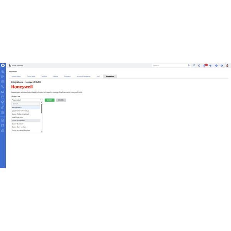Viewport: 231px width, 231px height.
Task: Click the dropdown list scrollbar
Action: (42, 108)
